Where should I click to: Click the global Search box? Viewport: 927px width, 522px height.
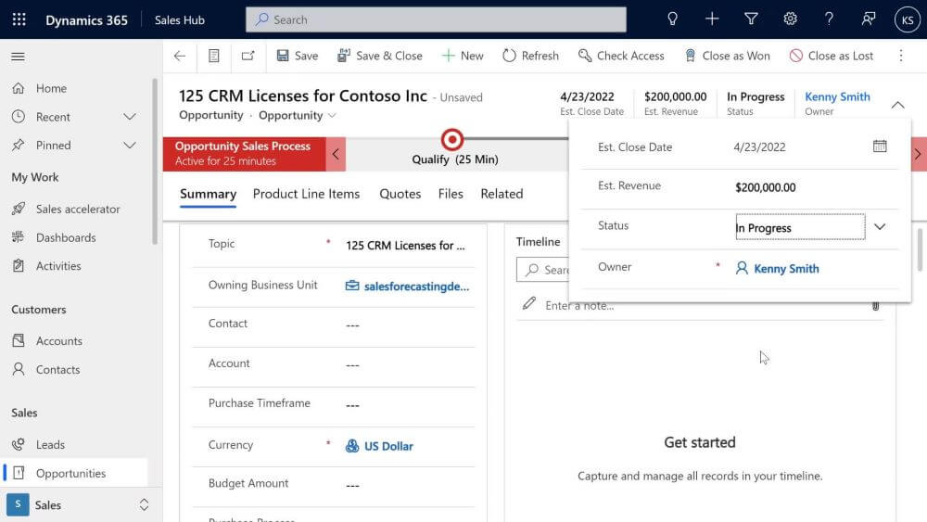436,19
